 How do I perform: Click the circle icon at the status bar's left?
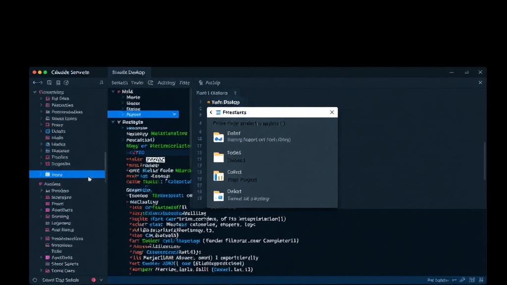35,280
